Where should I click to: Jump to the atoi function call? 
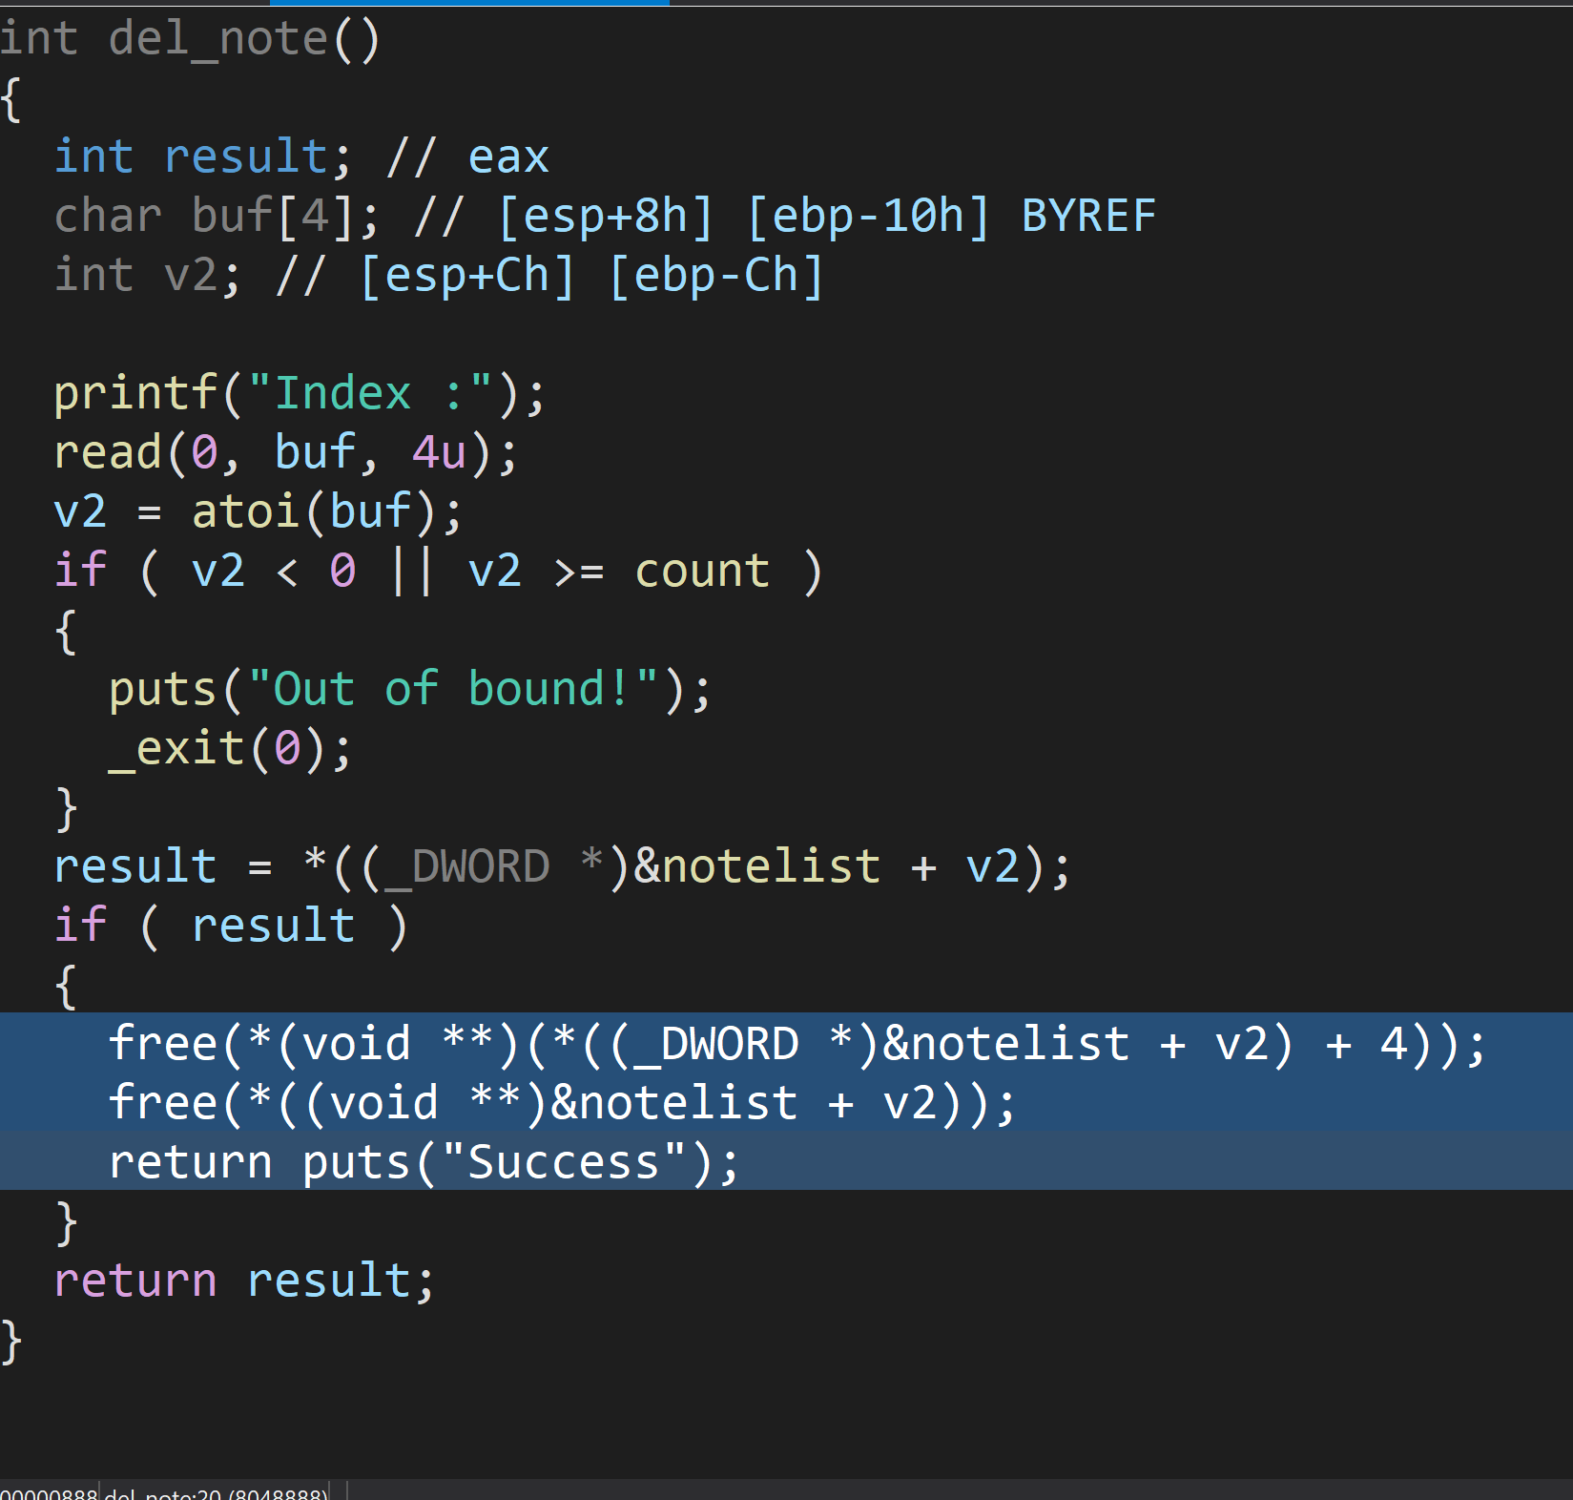coord(245,512)
